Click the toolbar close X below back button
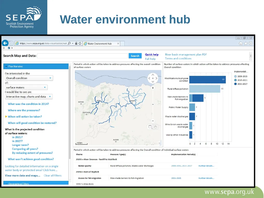 pos(4,48)
